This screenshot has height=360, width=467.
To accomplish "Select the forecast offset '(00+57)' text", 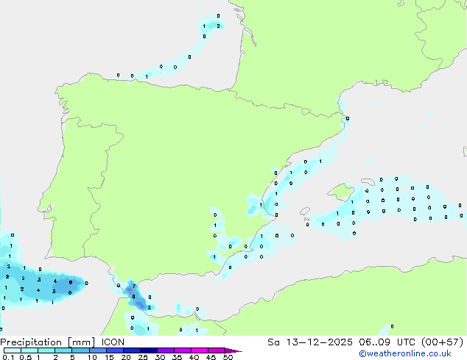I will pyautogui.click(x=442, y=342).
